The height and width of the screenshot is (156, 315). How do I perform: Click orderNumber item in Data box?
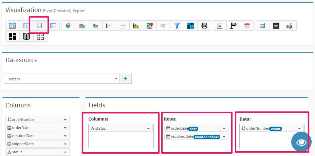pos(267,129)
